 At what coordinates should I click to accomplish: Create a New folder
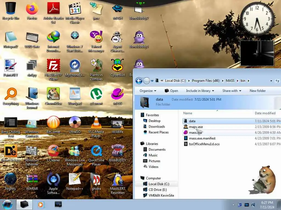[x=258, y=91]
